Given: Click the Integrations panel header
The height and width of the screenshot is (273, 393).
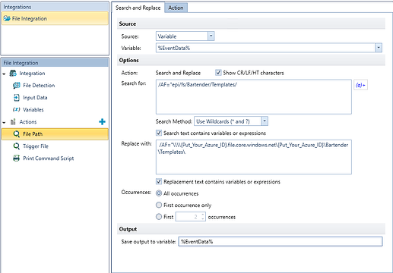Looking at the screenshot, I should 55,7.
